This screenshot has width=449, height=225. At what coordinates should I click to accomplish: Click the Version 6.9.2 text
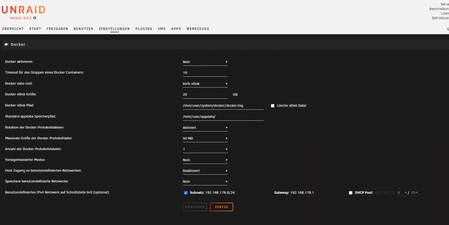(x=21, y=18)
